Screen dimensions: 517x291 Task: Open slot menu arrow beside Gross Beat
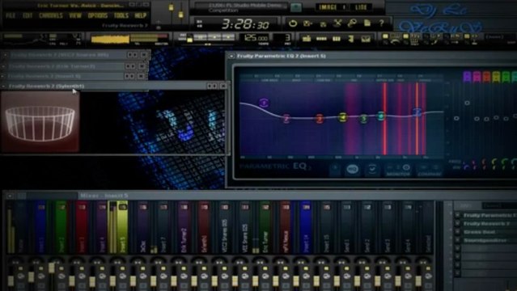coord(457,232)
